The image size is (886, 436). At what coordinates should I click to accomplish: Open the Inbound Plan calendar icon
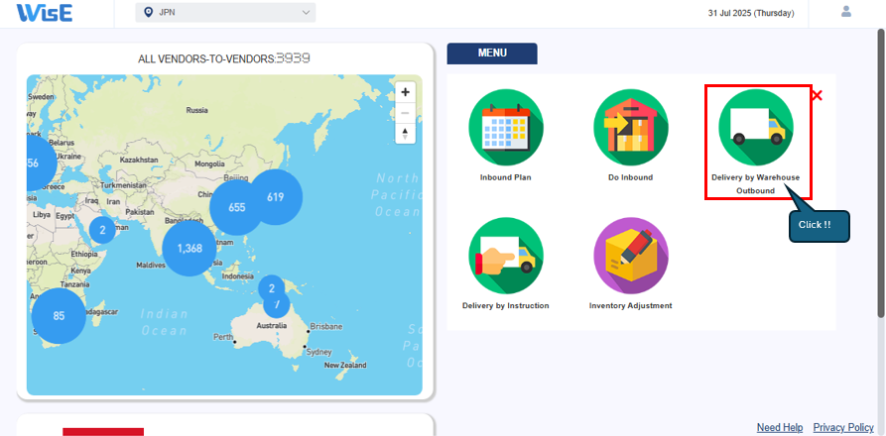click(x=506, y=128)
